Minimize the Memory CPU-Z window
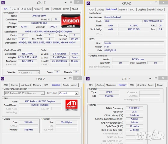 tap(150, 79)
